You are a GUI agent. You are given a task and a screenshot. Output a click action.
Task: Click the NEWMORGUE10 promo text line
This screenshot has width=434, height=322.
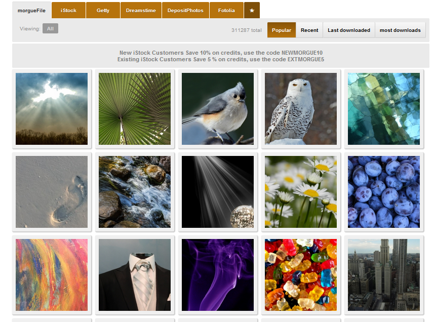pyautogui.click(x=221, y=53)
